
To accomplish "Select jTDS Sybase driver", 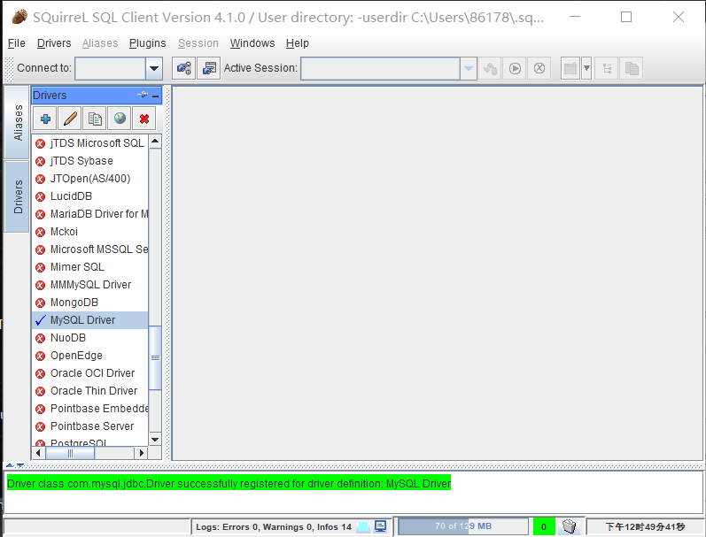I will pos(90,161).
